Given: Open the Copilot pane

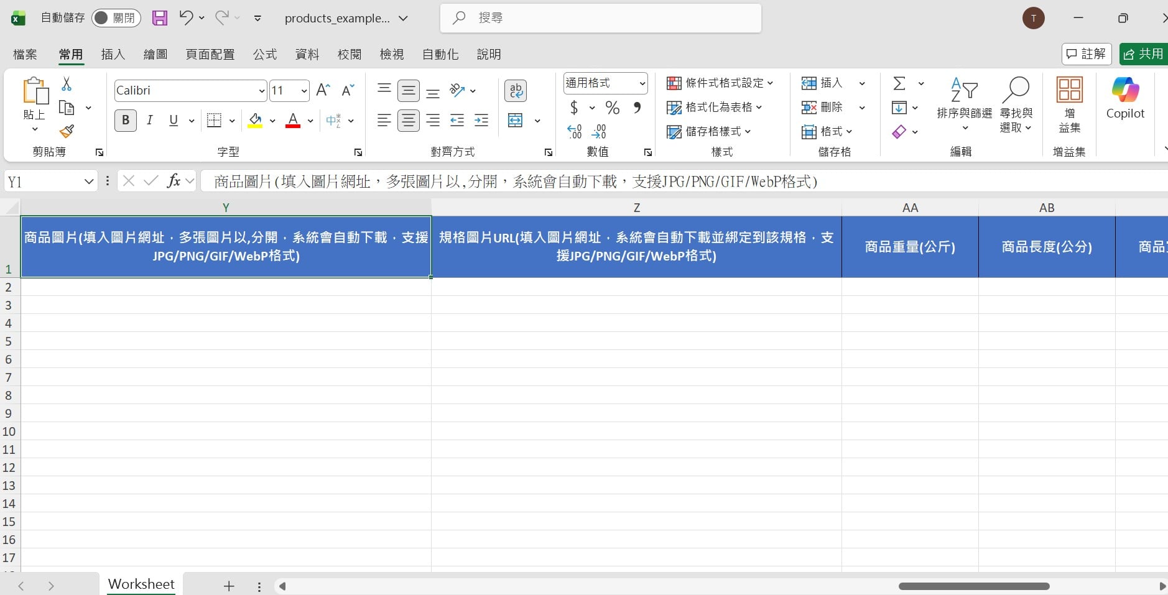Looking at the screenshot, I should pos(1125,98).
